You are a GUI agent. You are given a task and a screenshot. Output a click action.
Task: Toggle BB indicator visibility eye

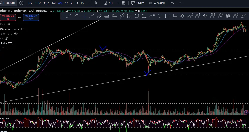tap(6, 38)
